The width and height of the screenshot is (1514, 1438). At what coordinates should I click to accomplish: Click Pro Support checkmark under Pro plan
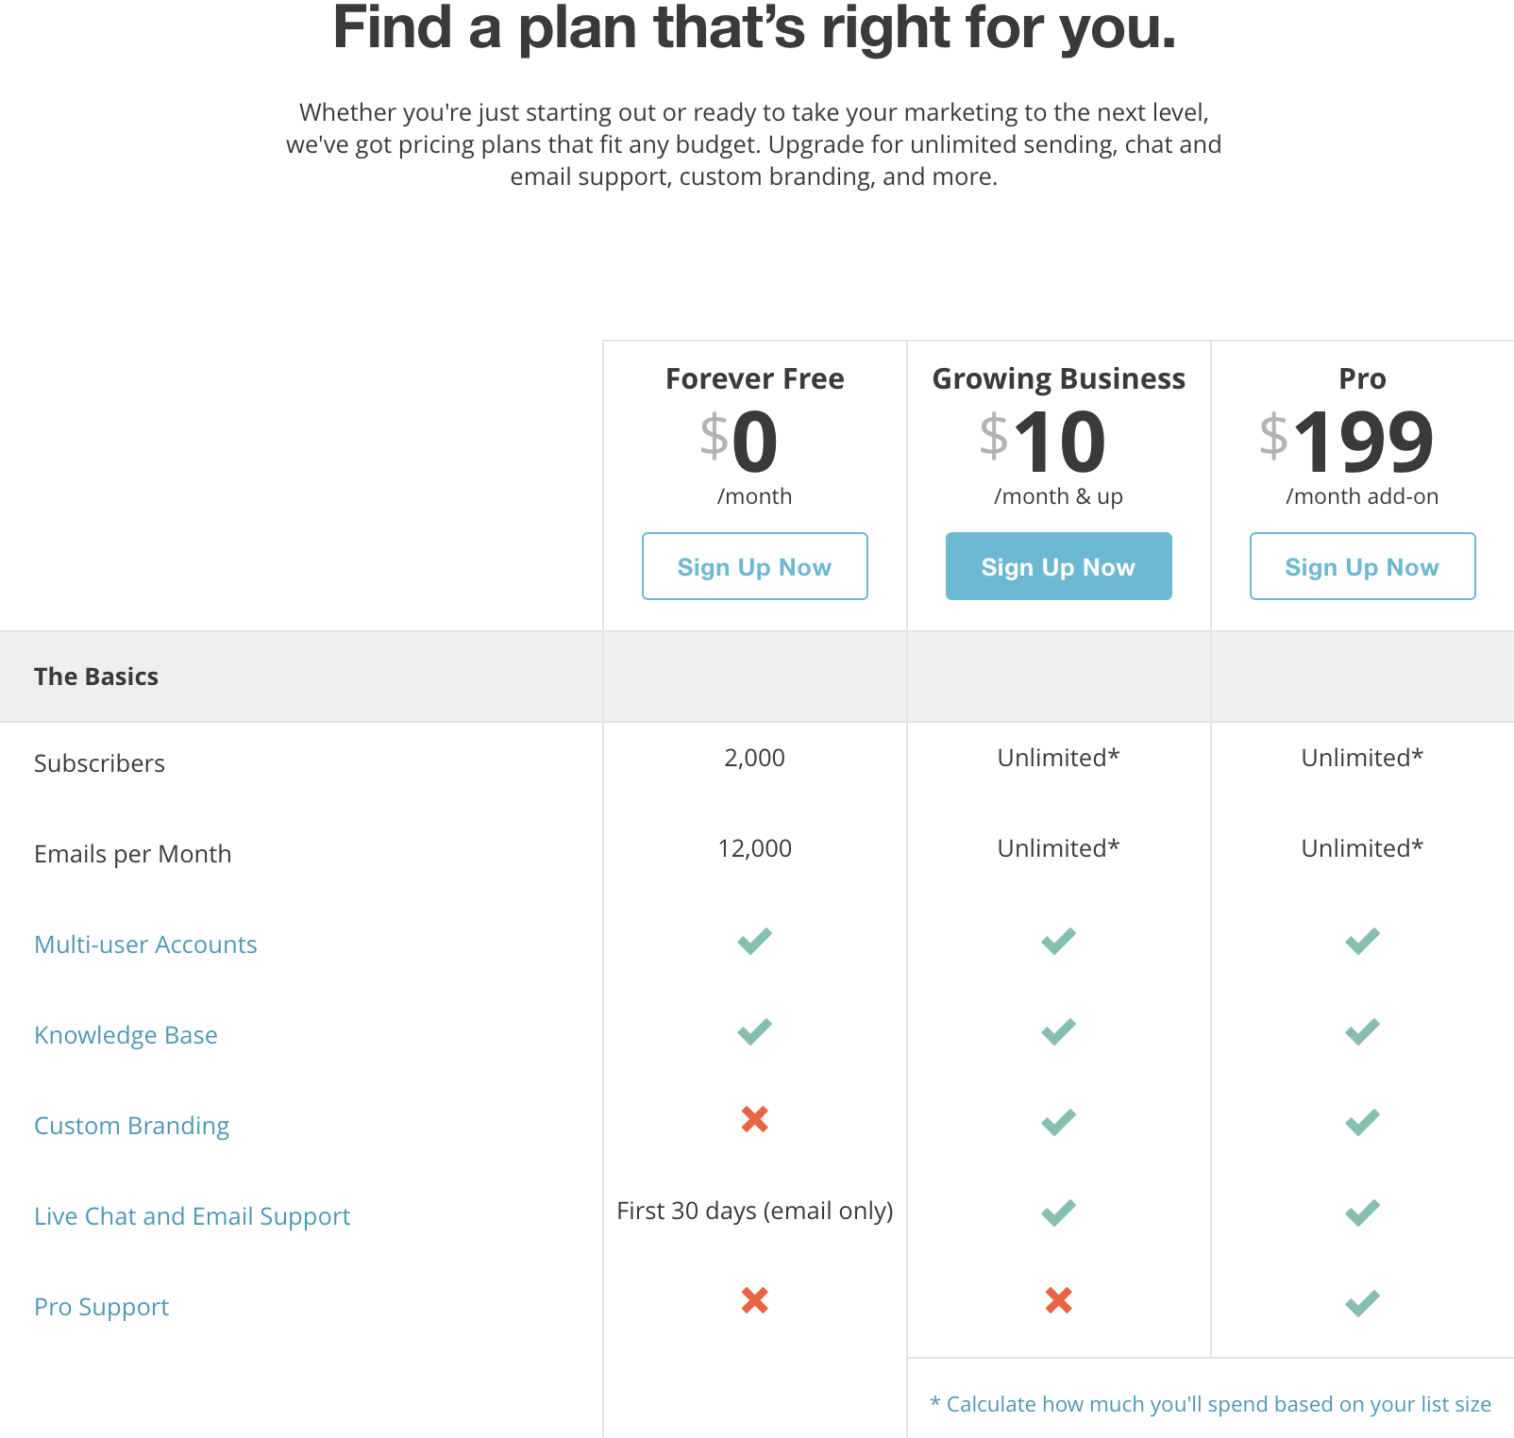[x=1362, y=1303]
